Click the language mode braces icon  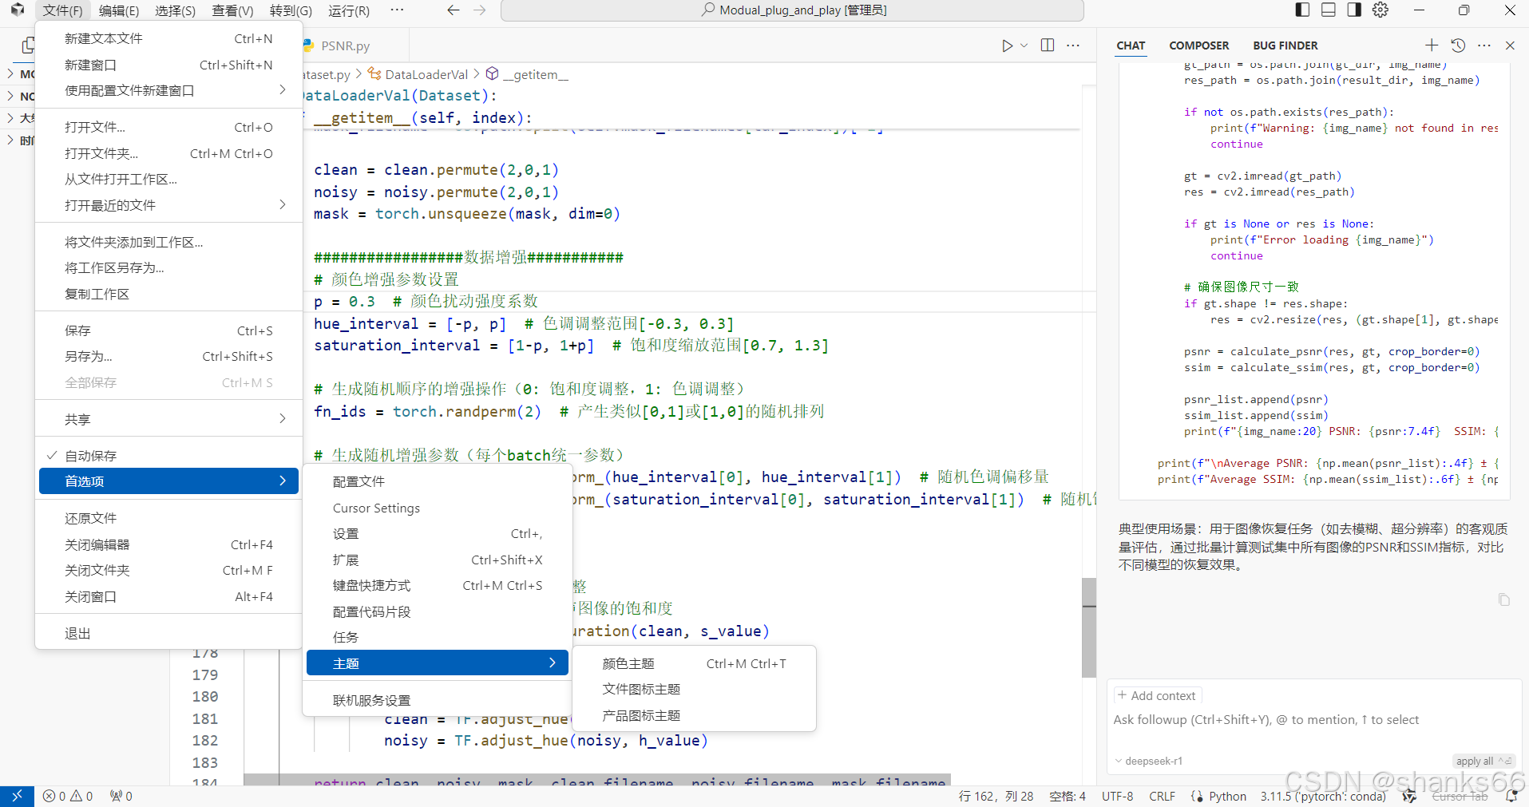click(x=1197, y=796)
